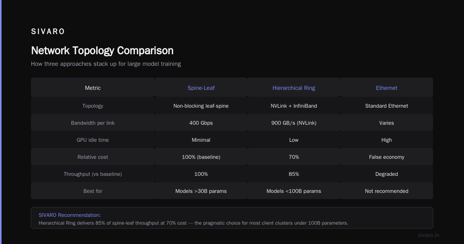Screen dimensions: 464x244
Task: Click the Models <100B params cell
Action: (x=294, y=191)
